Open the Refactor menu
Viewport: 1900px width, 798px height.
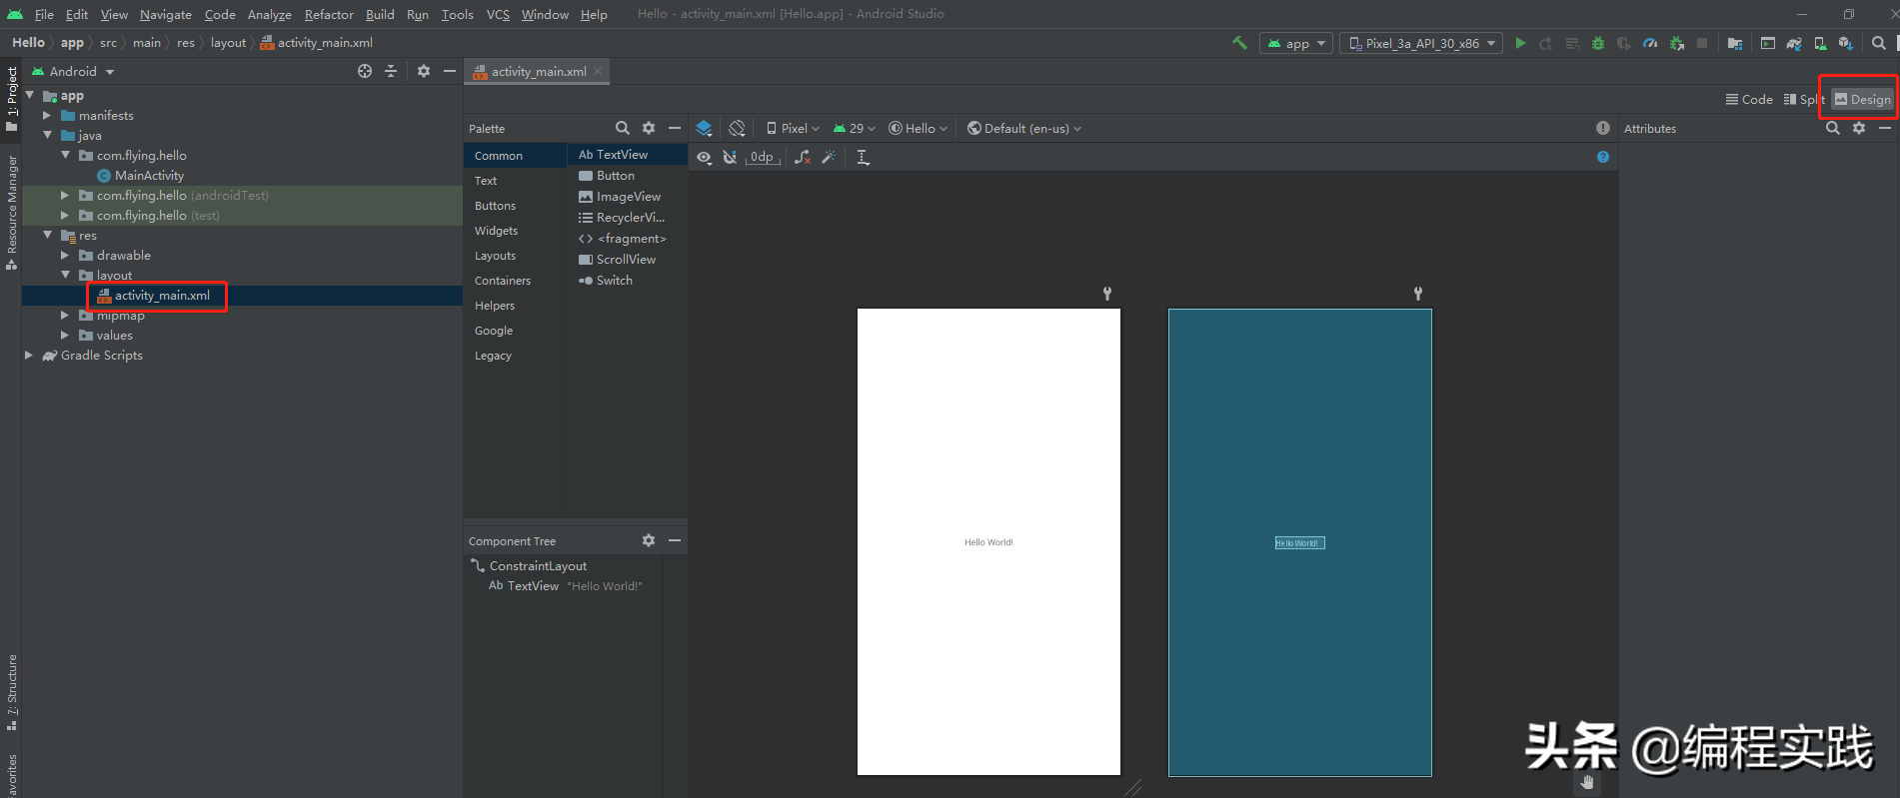[x=329, y=14]
